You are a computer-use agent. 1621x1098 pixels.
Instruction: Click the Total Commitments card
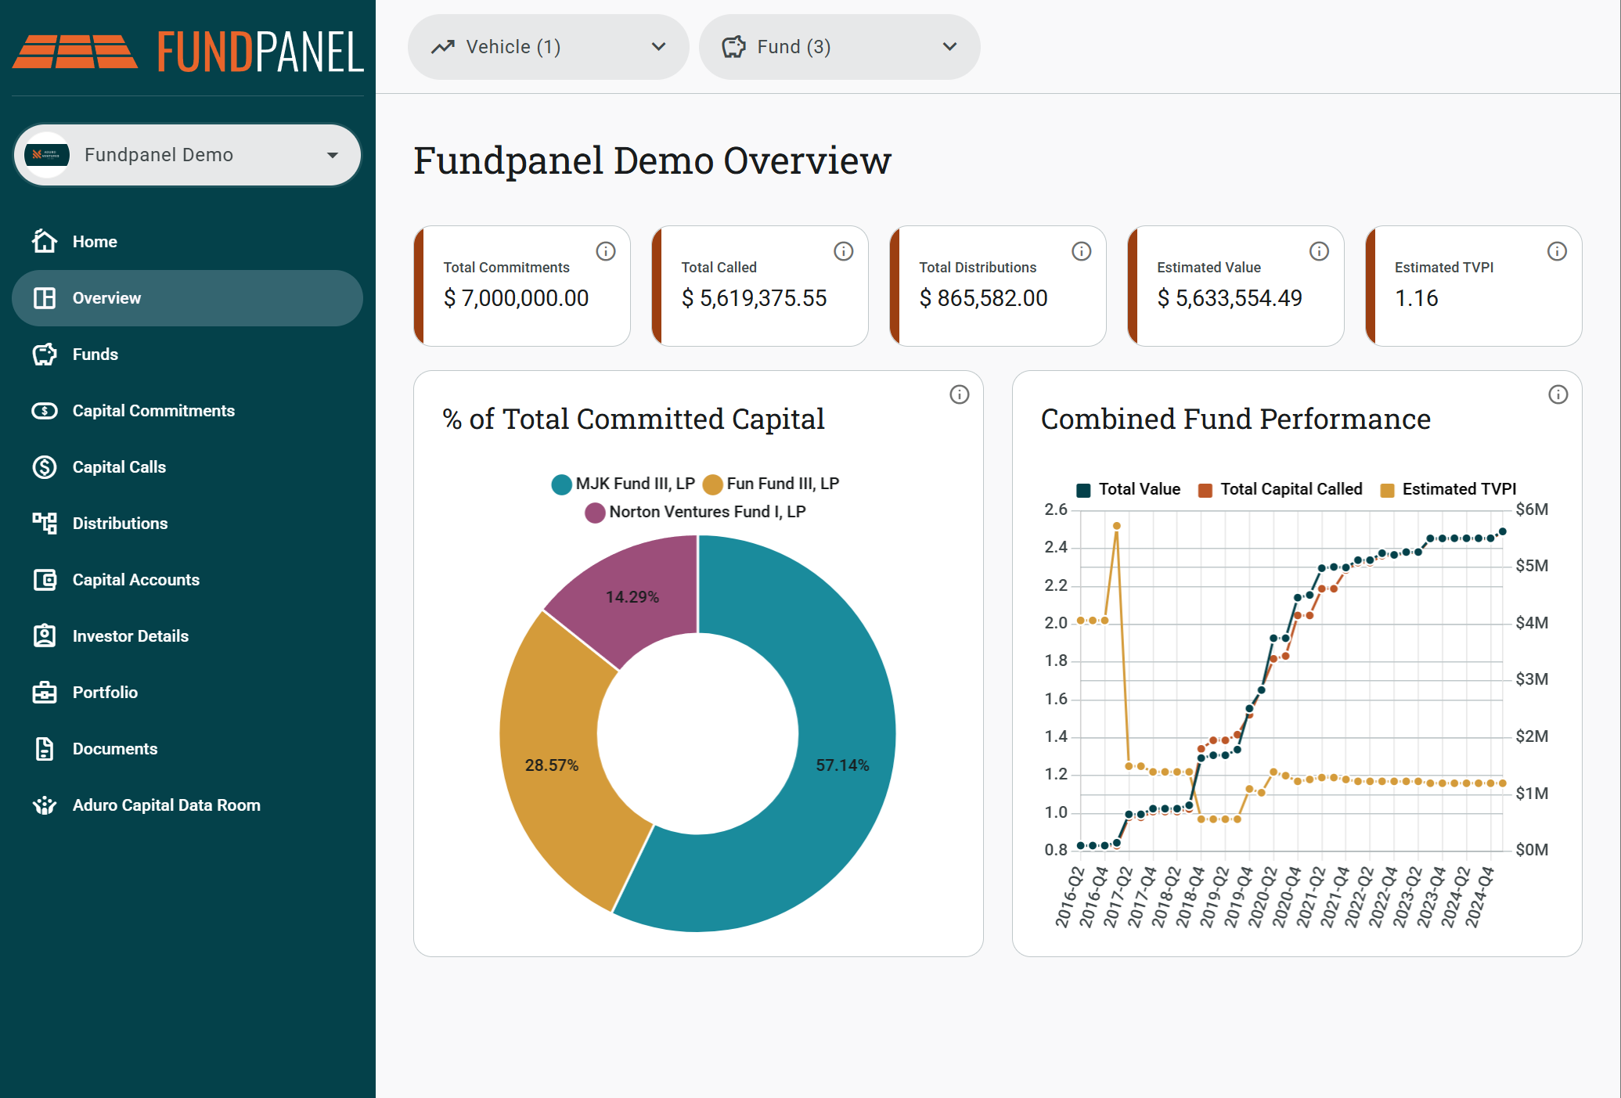point(522,286)
